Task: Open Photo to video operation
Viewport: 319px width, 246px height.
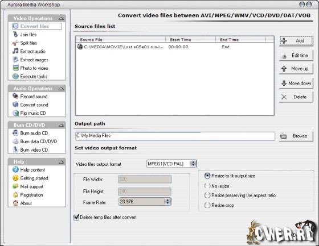Action: point(34,68)
